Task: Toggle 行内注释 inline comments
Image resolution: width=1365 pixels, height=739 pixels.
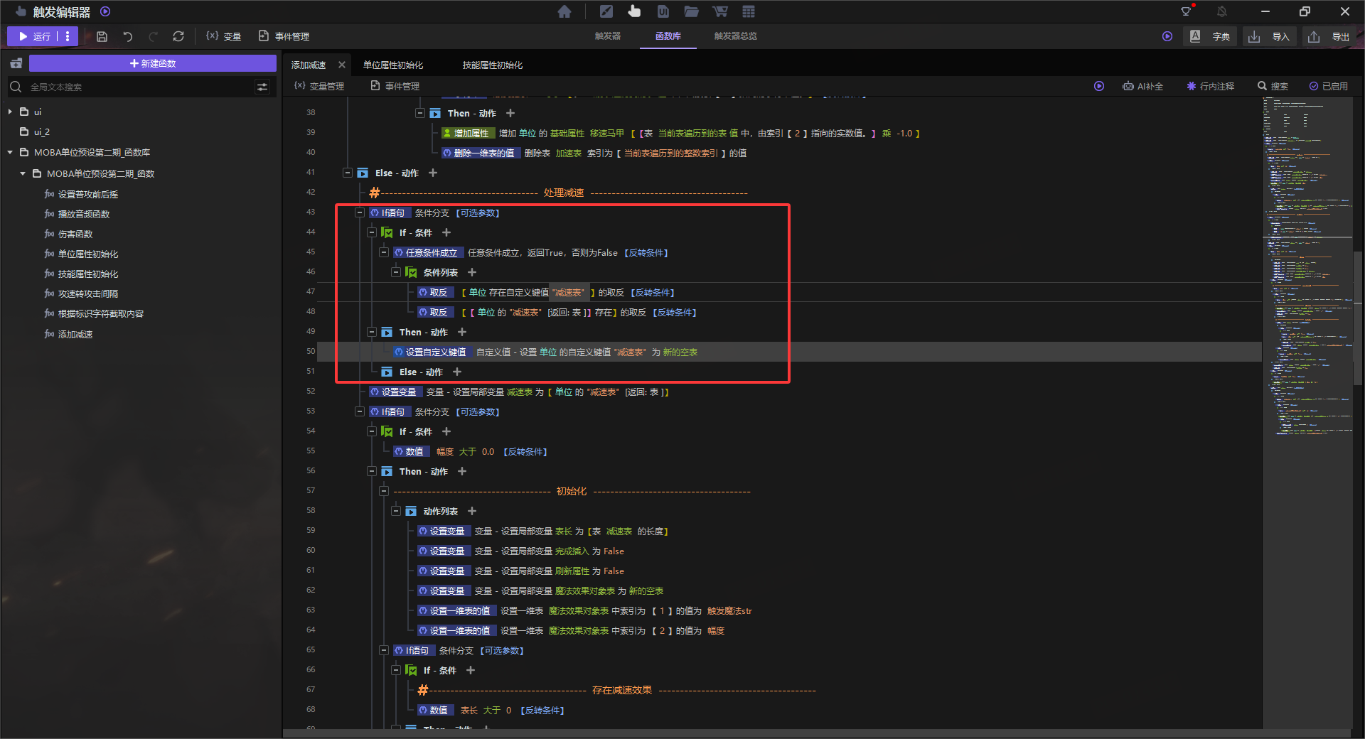Action: (x=1210, y=86)
